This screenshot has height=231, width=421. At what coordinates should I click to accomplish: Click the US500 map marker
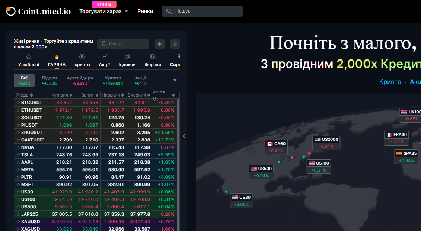coord(261,172)
